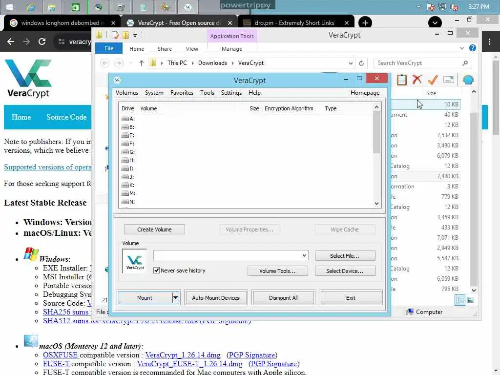Click Explorer toolbar Properties pane icon
500x375 pixels.
(x=449, y=80)
